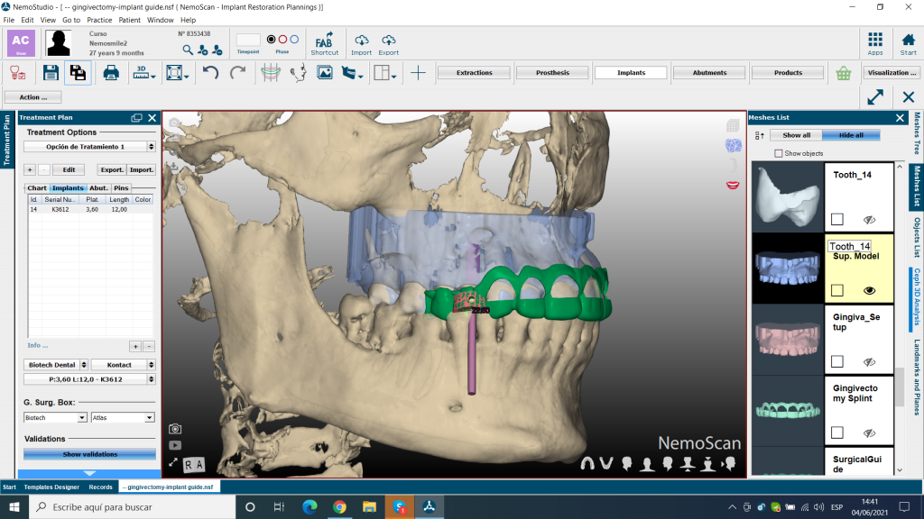Viewport: 924px width, 519px height.
Task: Switch to the Abut. tab
Action: pyautogui.click(x=98, y=188)
